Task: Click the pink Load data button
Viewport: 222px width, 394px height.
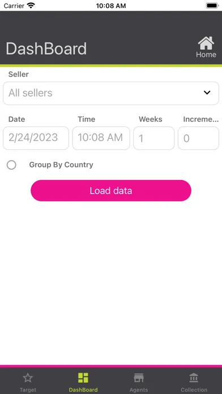Action: [x=111, y=190]
